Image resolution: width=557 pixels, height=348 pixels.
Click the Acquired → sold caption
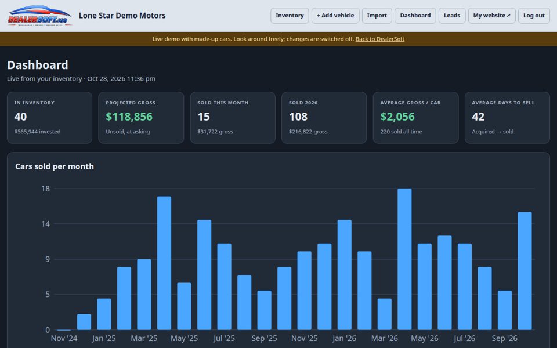pos(493,132)
